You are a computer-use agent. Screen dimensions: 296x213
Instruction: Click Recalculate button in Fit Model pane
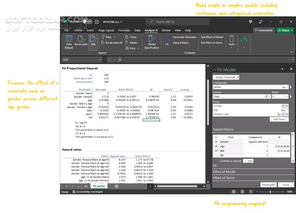click(269, 185)
